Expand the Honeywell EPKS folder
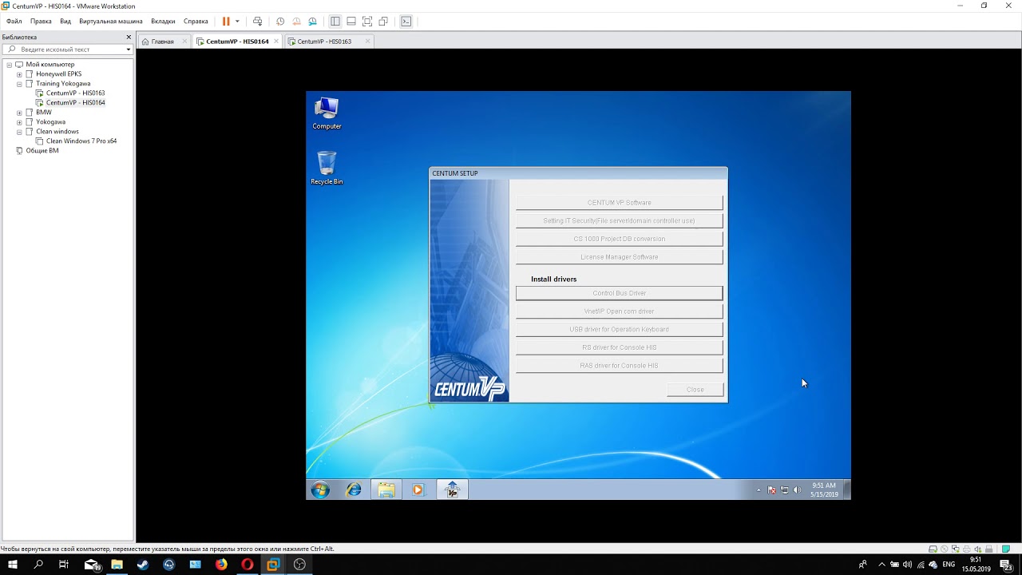This screenshot has width=1022, height=575. coord(19,74)
